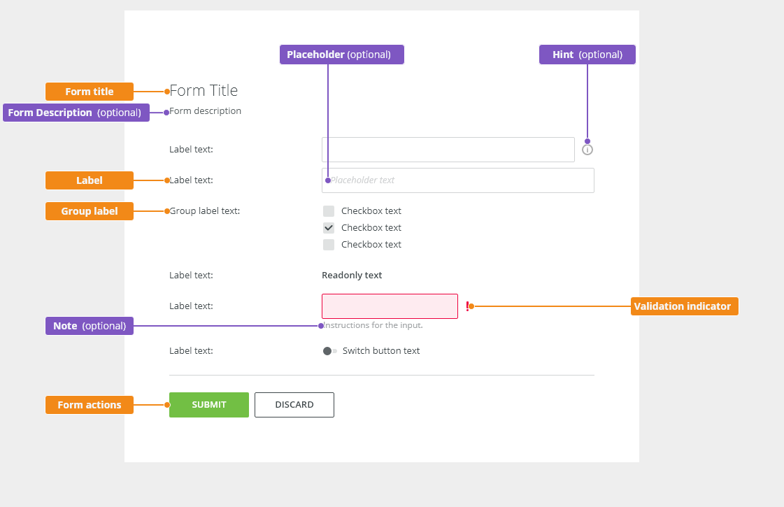
Task: Click the info hint icon beside the empty input
Action: pos(587,150)
